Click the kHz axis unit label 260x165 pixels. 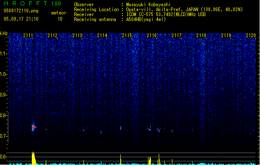click(x=4, y=33)
